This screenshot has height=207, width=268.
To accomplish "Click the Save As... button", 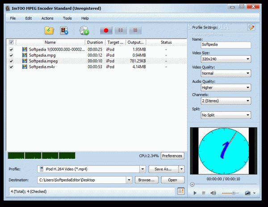I will coord(163,169).
